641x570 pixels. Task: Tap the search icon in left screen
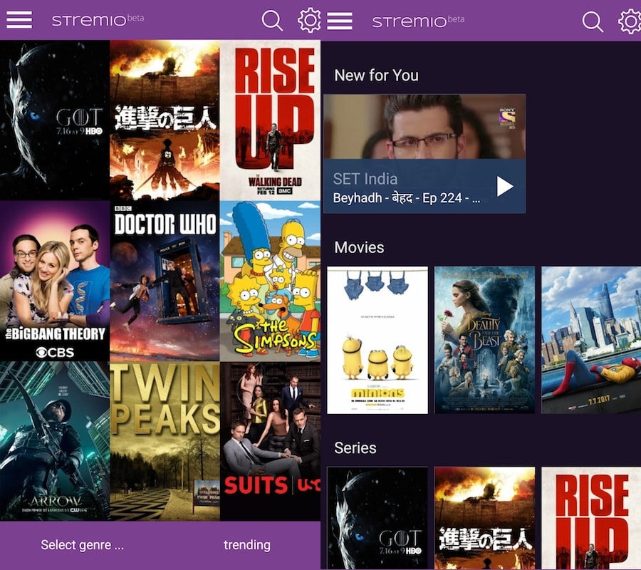coord(272,21)
